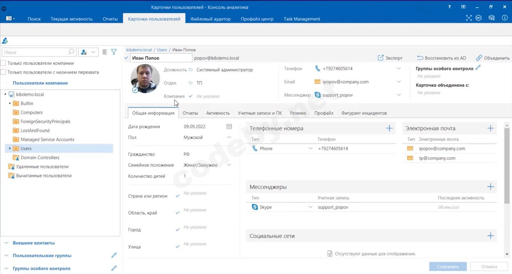The image size is (512, 274).
Task: Switch to the Файловый аудитор tab
Action: pyautogui.click(x=210, y=19)
